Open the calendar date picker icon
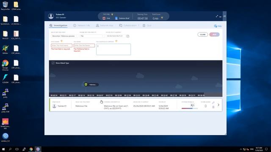Screen dimensions: 271x152 click(128, 36)
